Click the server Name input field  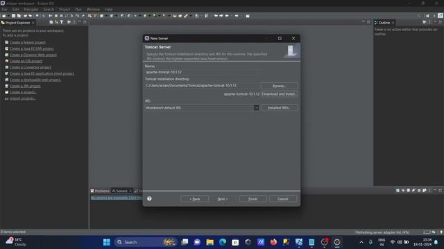[x=202, y=72]
